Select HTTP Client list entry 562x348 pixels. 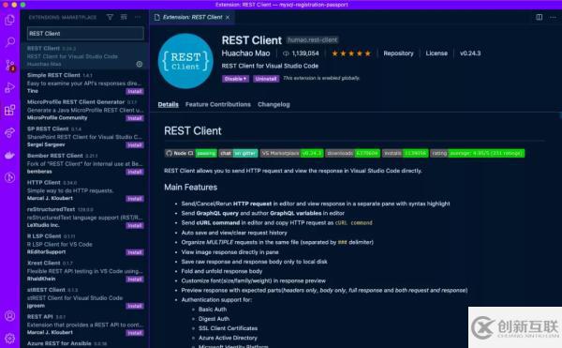tap(84, 190)
